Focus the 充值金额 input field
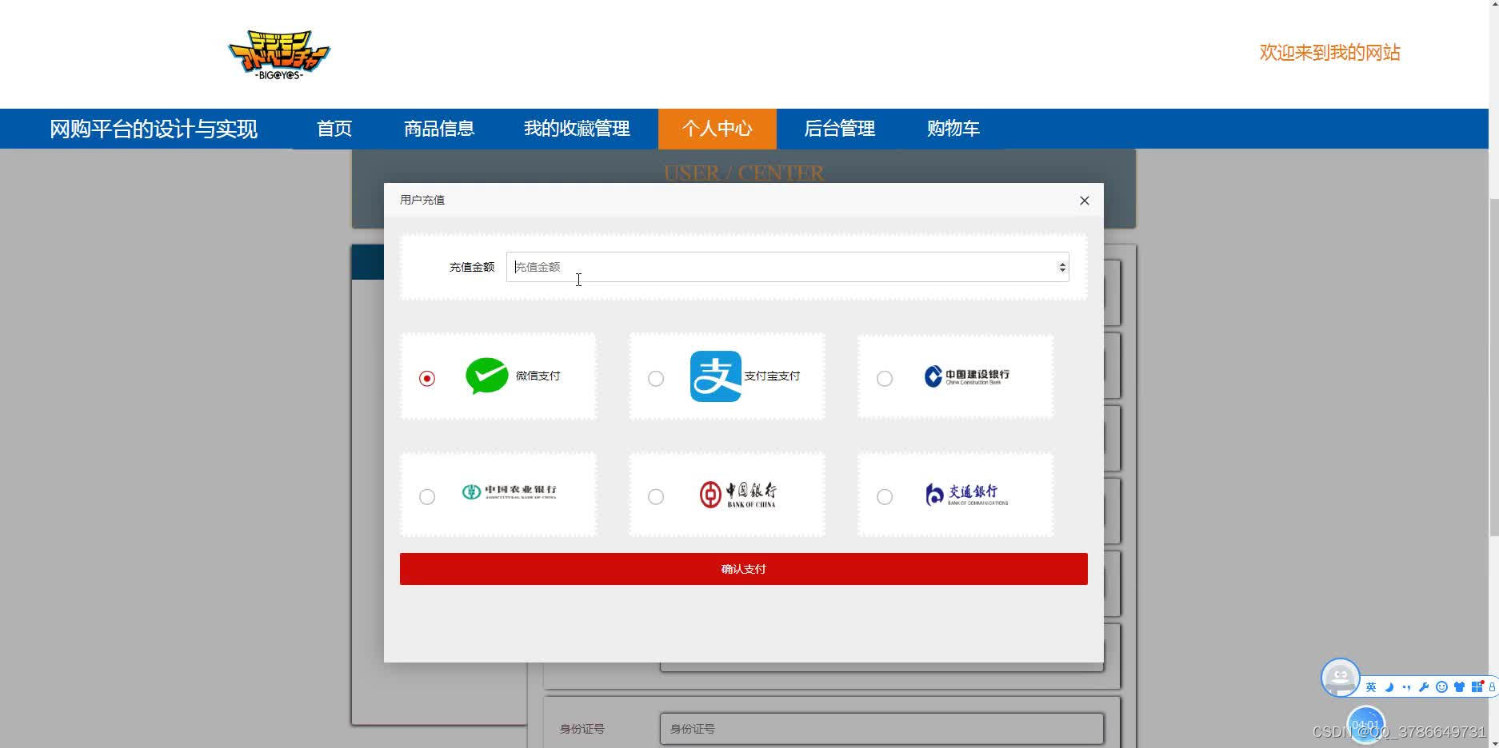Viewport: 1499px width, 748px height. click(x=788, y=267)
